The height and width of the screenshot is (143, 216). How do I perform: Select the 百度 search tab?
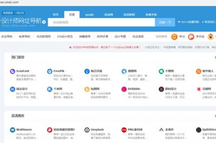coord(72,15)
